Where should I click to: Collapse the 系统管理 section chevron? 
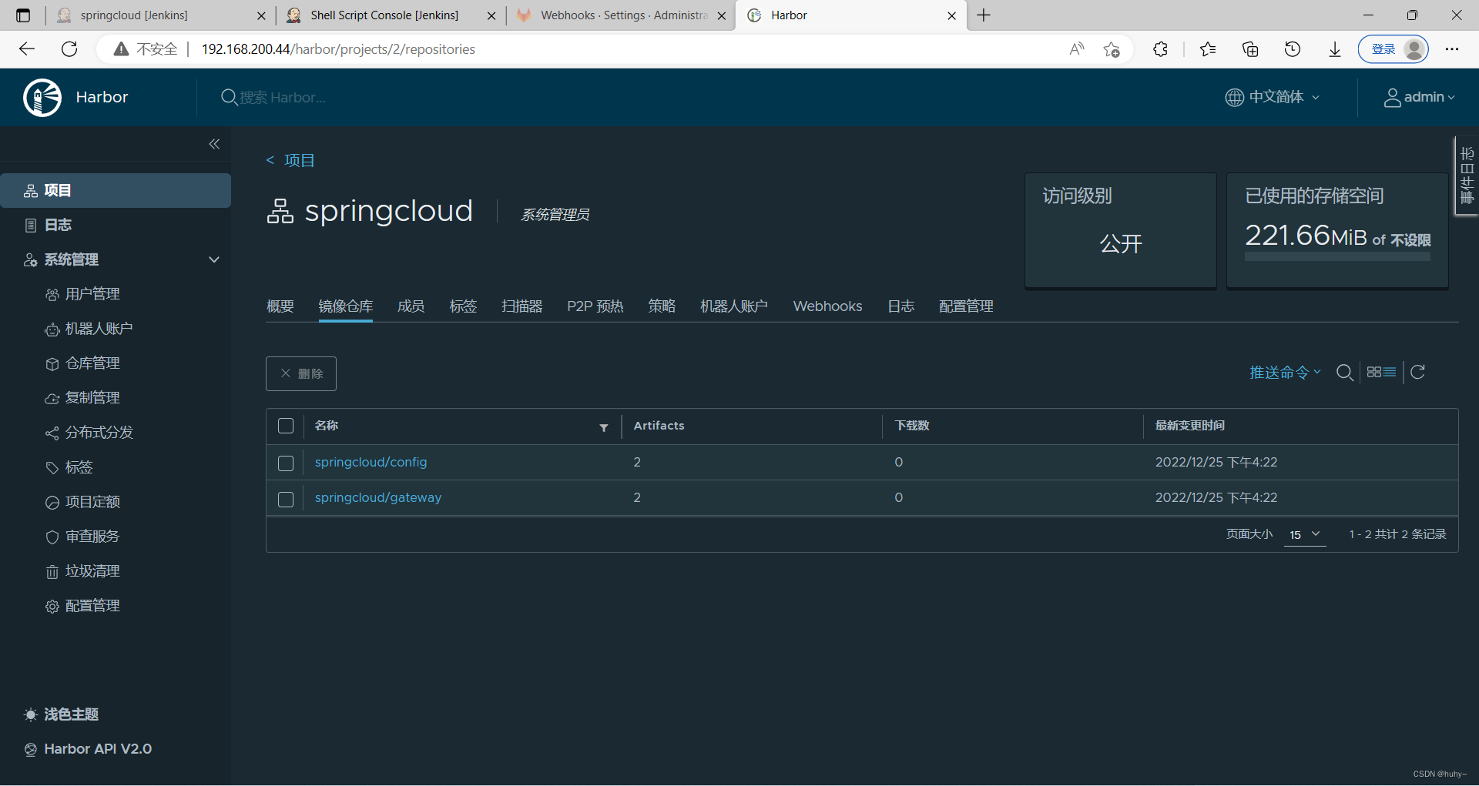(214, 259)
